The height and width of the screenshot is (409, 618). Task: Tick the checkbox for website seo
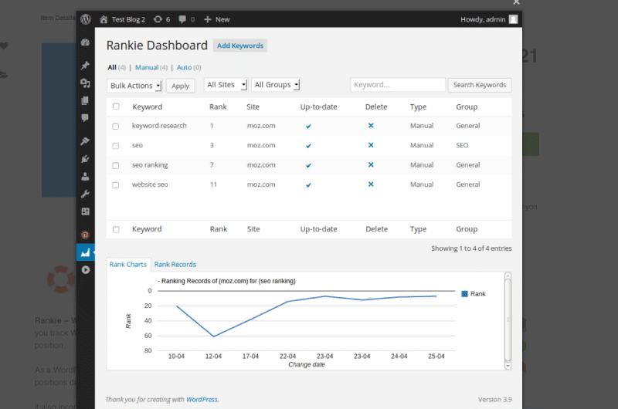click(x=115, y=185)
